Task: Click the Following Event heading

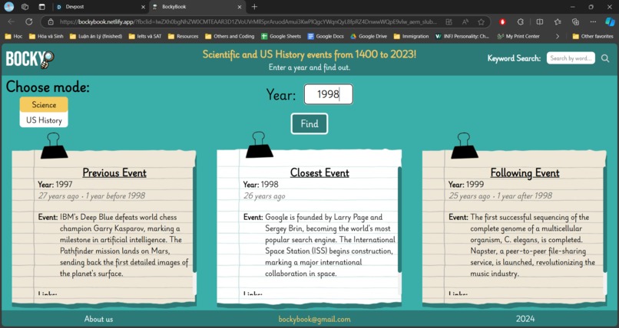Action: pyautogui.click(x=525, y=173)
